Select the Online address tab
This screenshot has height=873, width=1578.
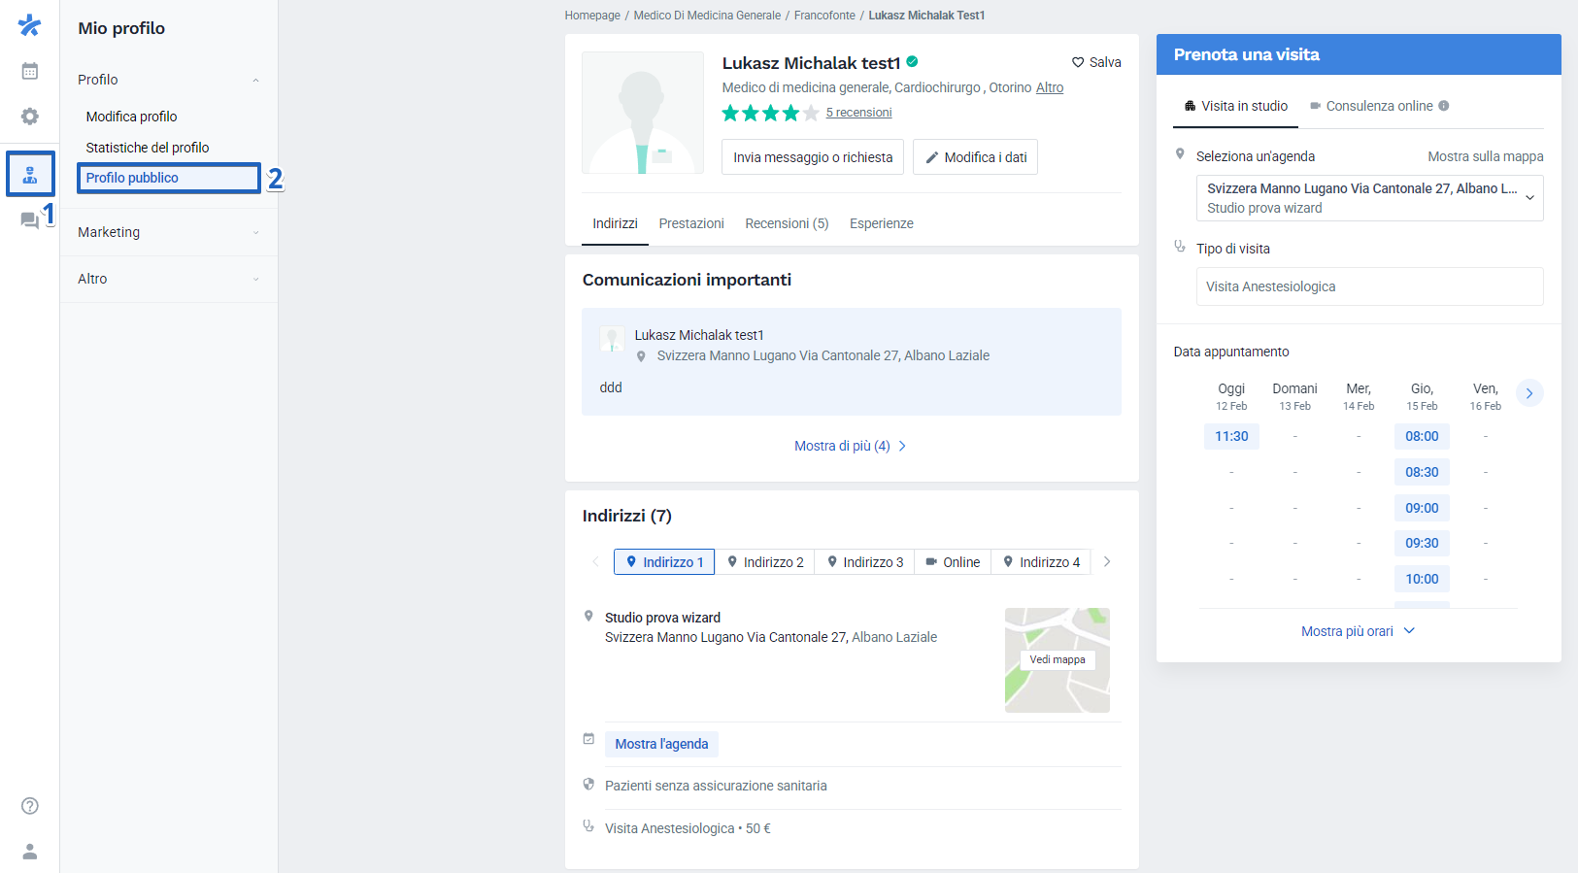click(953, 561)
